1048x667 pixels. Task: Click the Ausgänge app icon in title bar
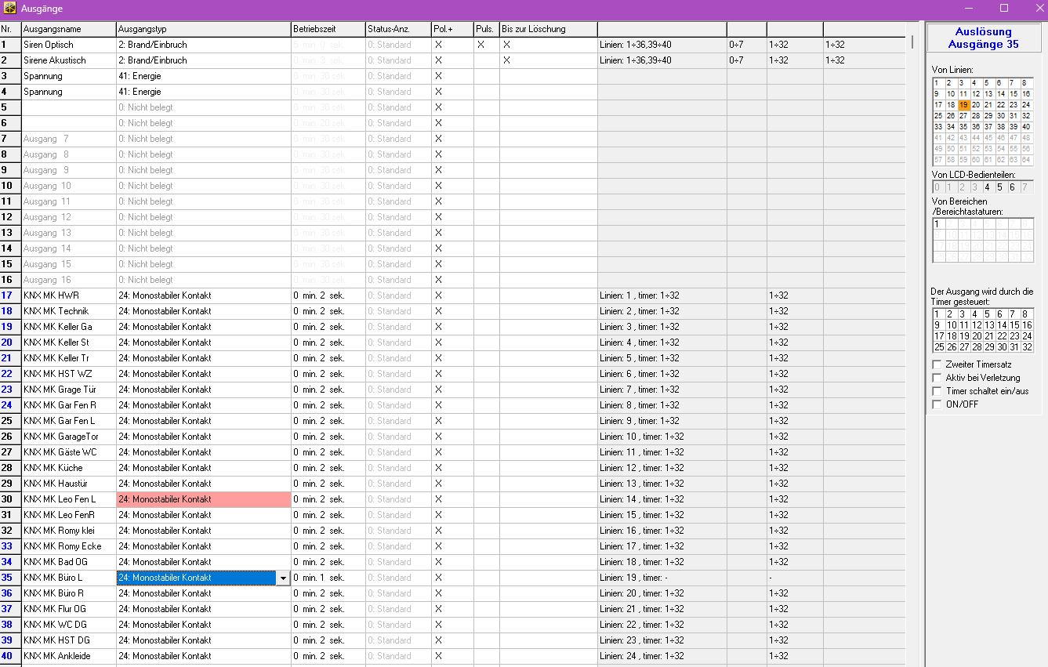click(10, 8)
